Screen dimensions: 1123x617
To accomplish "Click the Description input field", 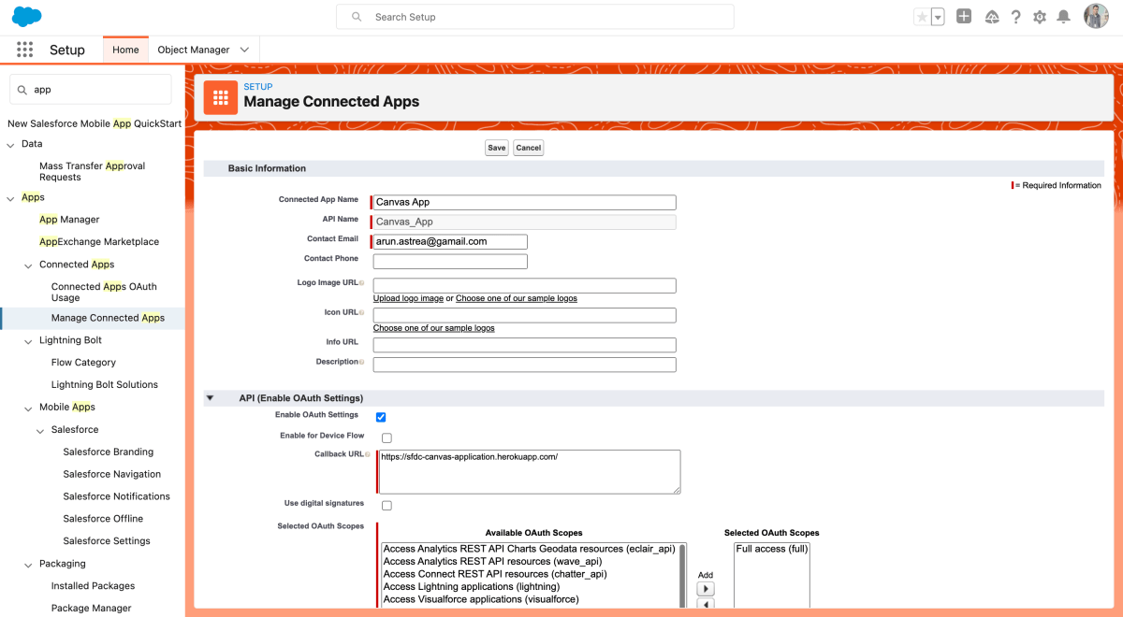I will [x=524, y=365].
